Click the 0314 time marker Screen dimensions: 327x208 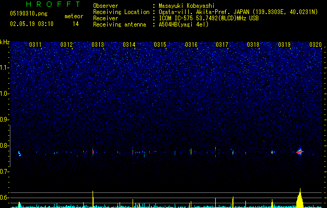pyautogui.click(x=129, y=45)
